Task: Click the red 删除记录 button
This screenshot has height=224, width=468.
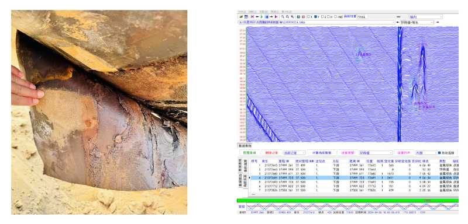Action: tap(271, 153)
